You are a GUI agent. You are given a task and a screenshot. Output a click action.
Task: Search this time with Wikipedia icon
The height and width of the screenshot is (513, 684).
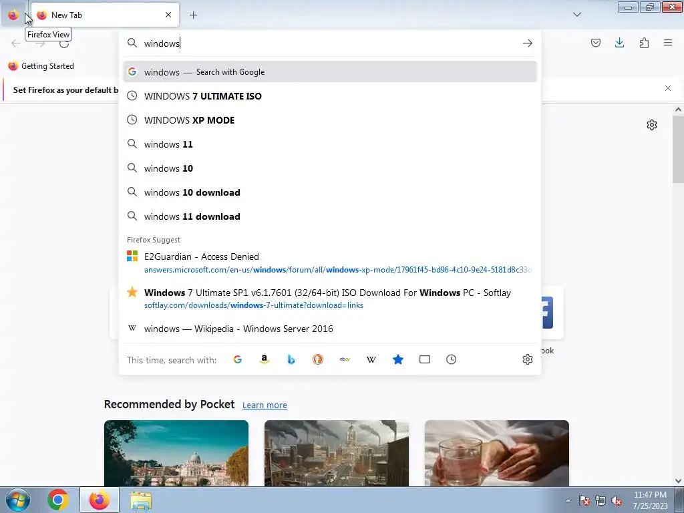[x=371, y=359]
